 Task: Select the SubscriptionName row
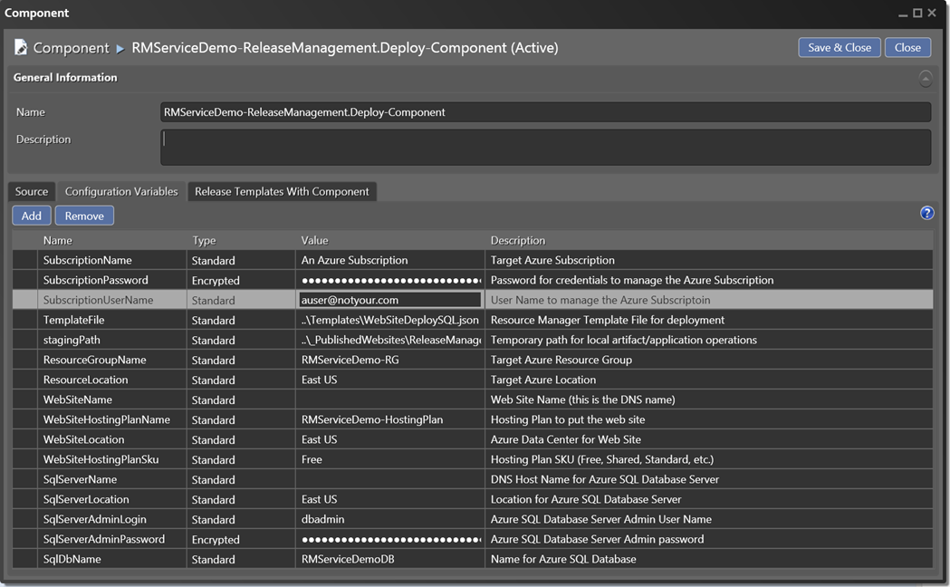473,260
